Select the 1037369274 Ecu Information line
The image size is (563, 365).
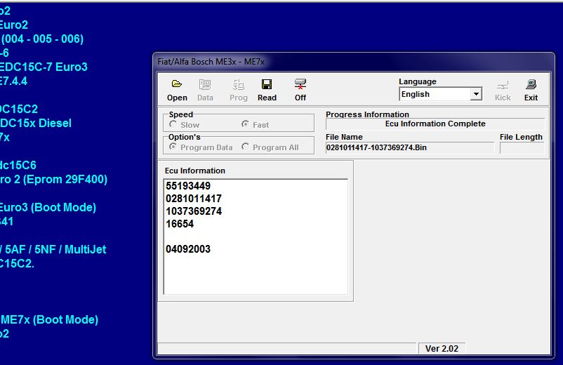coord(194,211)
